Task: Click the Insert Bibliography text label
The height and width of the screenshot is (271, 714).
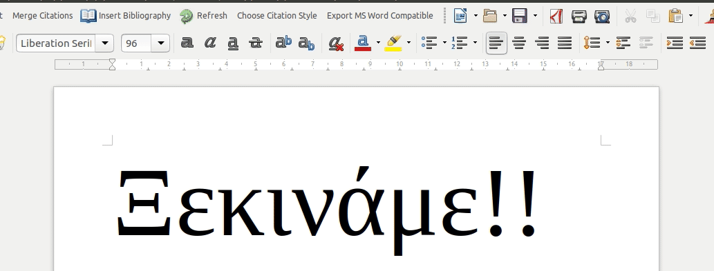Action: click(135, 16)
